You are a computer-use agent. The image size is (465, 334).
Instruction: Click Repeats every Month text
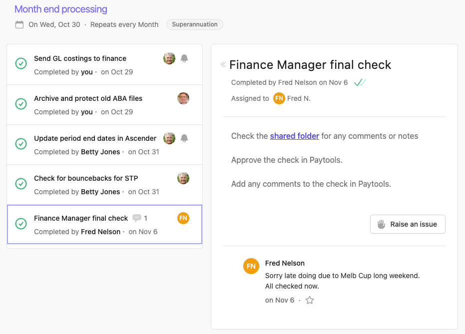(124, 24)
